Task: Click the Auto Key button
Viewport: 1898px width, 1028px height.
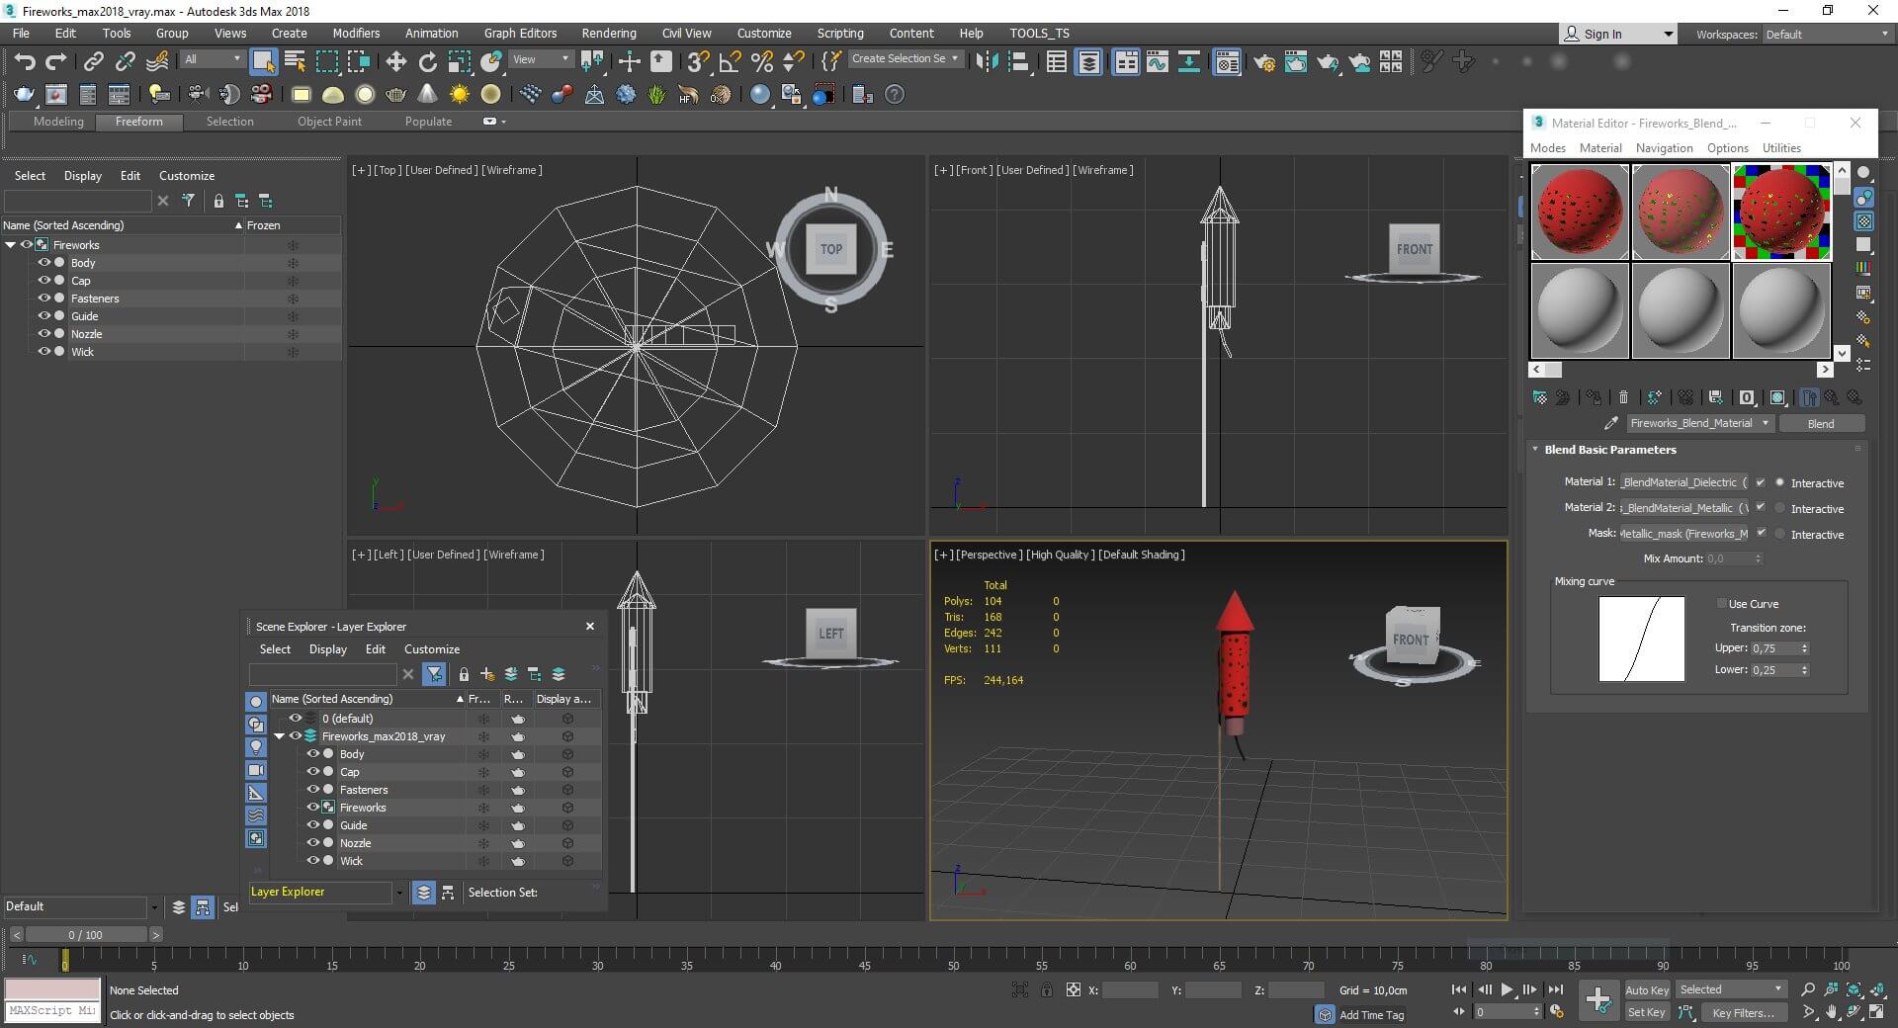Action: (1646, 989)
